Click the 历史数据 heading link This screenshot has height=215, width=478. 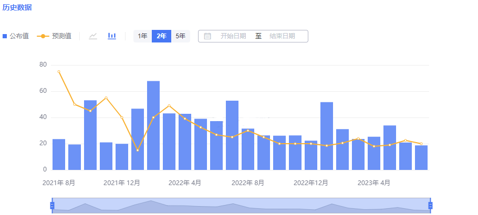click(x=17, y=7)
